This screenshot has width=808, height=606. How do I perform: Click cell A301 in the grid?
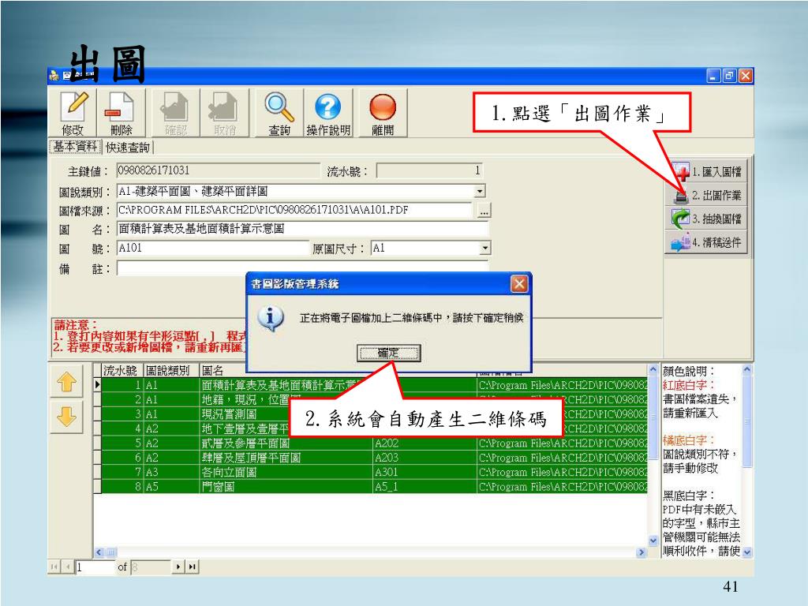pos(425,472)
